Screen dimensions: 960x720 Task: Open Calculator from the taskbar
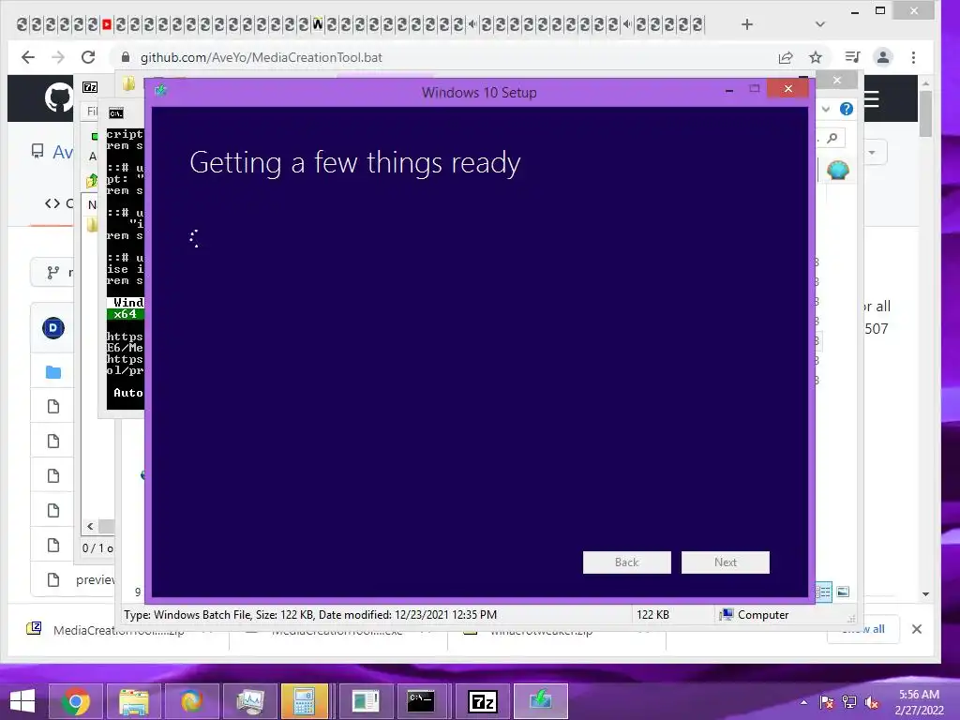point(305,701)
